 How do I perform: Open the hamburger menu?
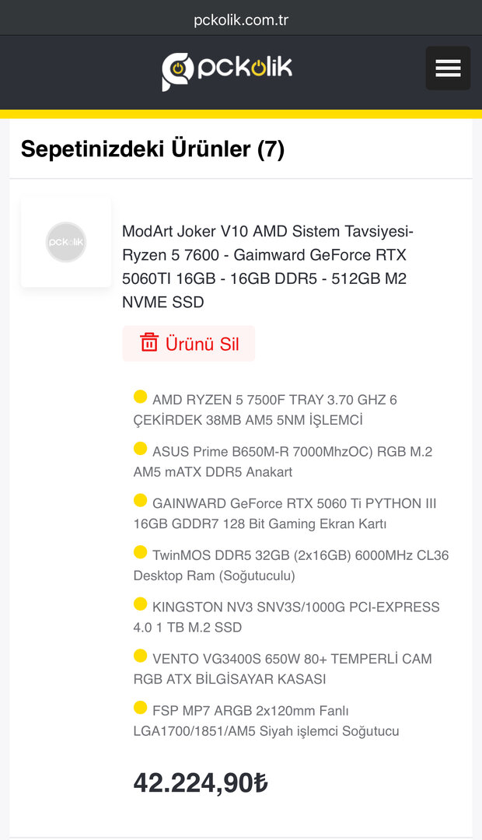(448, 68)
